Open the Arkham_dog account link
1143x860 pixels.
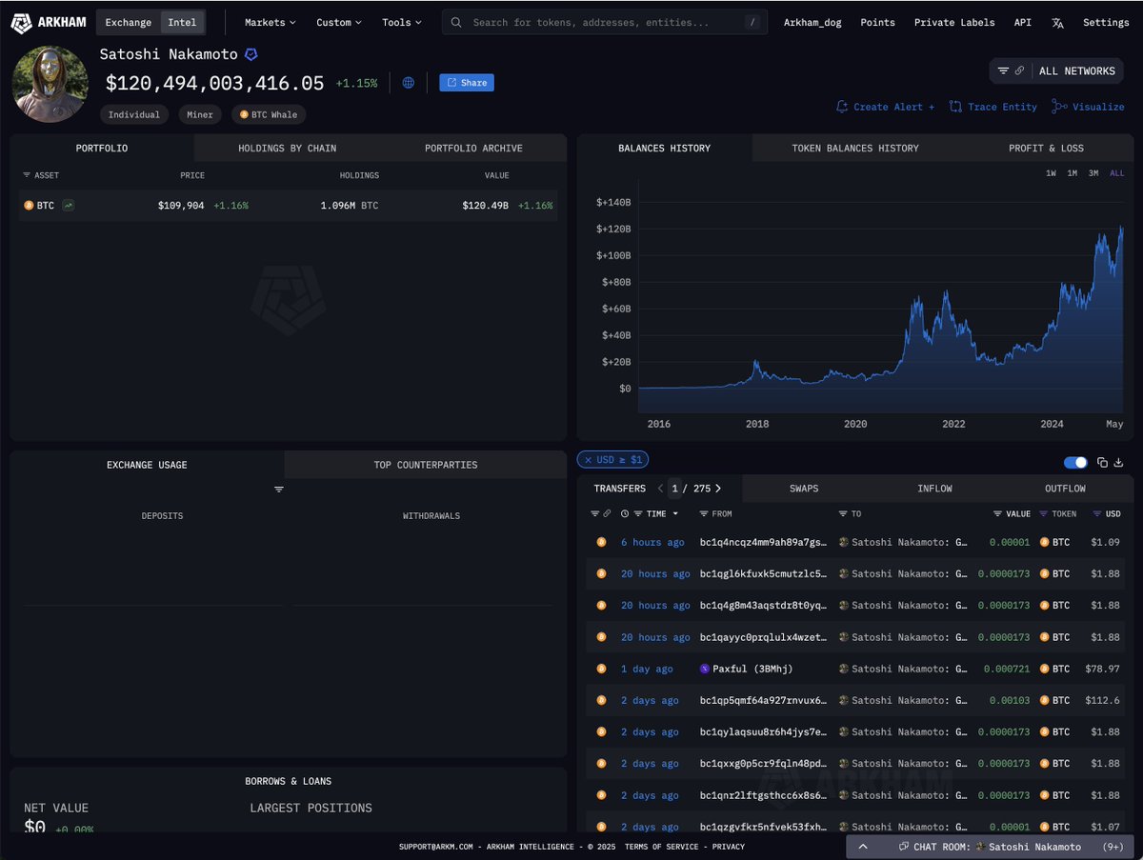pos(812,22)
